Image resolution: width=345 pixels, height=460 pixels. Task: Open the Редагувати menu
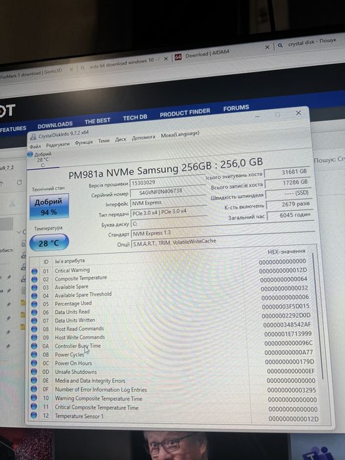58,145
